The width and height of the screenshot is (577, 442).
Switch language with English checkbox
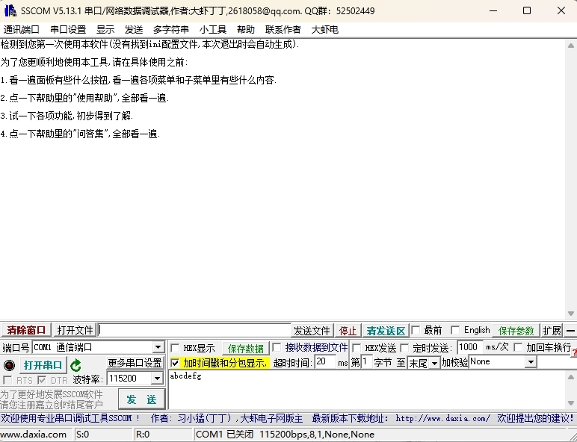pos(455,330)
